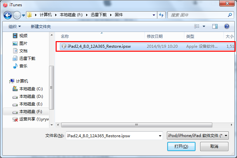Click the refresh icon beside address bar
Image resolution: width=237 pixels, height=158 pixels.
point(161,15)
